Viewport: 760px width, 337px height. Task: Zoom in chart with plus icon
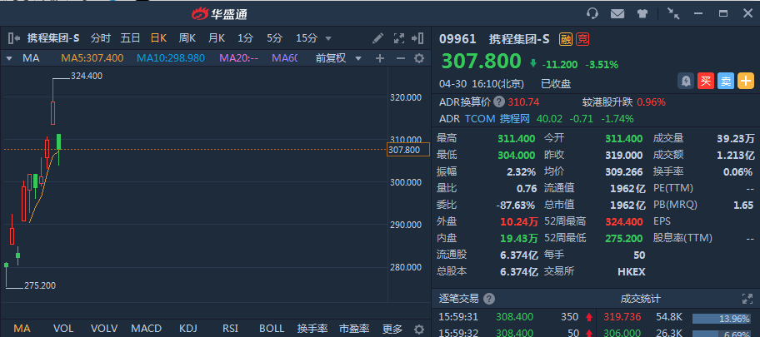tap(380, 58)
